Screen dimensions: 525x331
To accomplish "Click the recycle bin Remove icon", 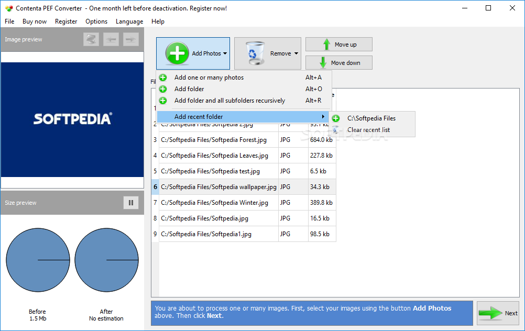I will [255, 53].
